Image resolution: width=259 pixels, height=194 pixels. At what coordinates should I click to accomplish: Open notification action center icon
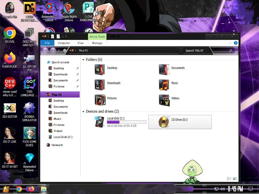(251, 189)
